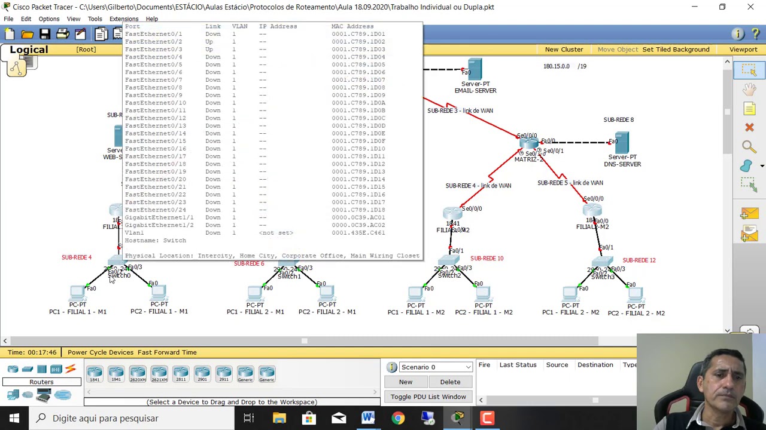Pick the 2621XM router model
This screenshot has width=766, height=430.
point(159,373)
